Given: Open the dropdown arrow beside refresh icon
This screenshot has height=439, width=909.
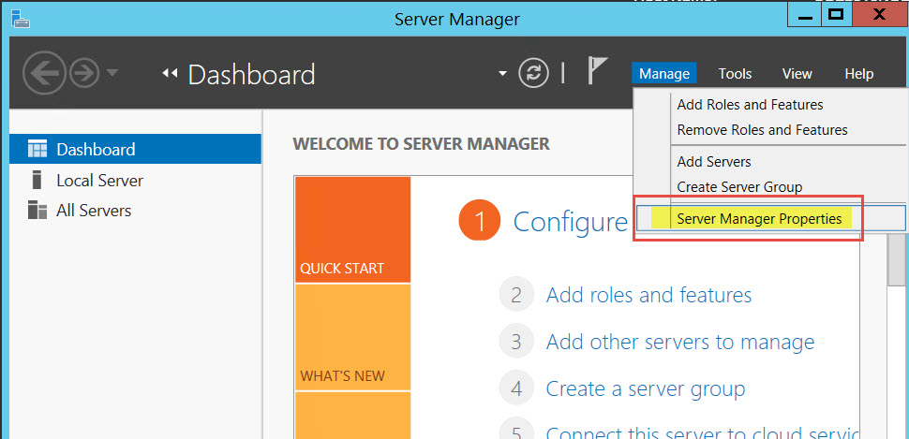Looking at the screenshot, I should (x=502, y=73).
